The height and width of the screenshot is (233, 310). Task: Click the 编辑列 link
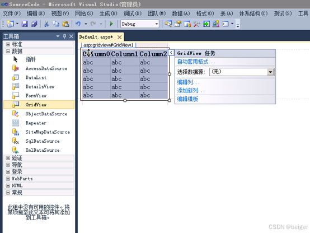coord(188,82)
